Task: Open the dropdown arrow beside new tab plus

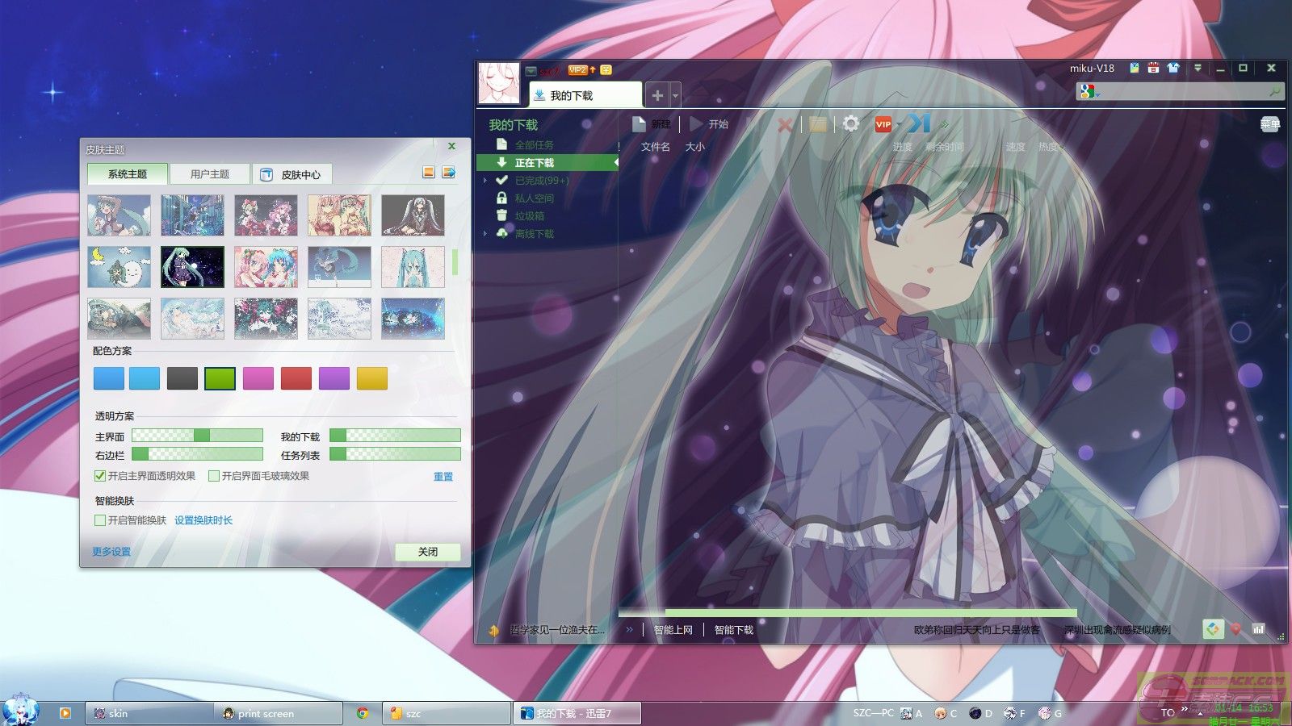Action: 676,96
